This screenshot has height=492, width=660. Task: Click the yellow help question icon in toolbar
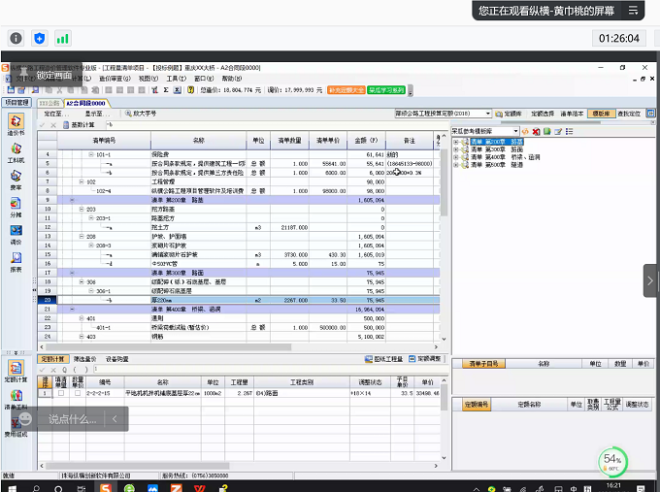coord(190,89)
